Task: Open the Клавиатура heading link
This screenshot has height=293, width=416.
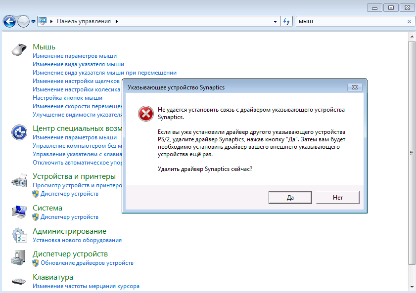Action: tap(53, 277)
